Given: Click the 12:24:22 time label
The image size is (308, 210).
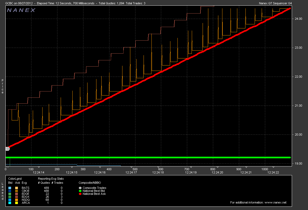Looking at the screenshot, I should tap(273, 172).
